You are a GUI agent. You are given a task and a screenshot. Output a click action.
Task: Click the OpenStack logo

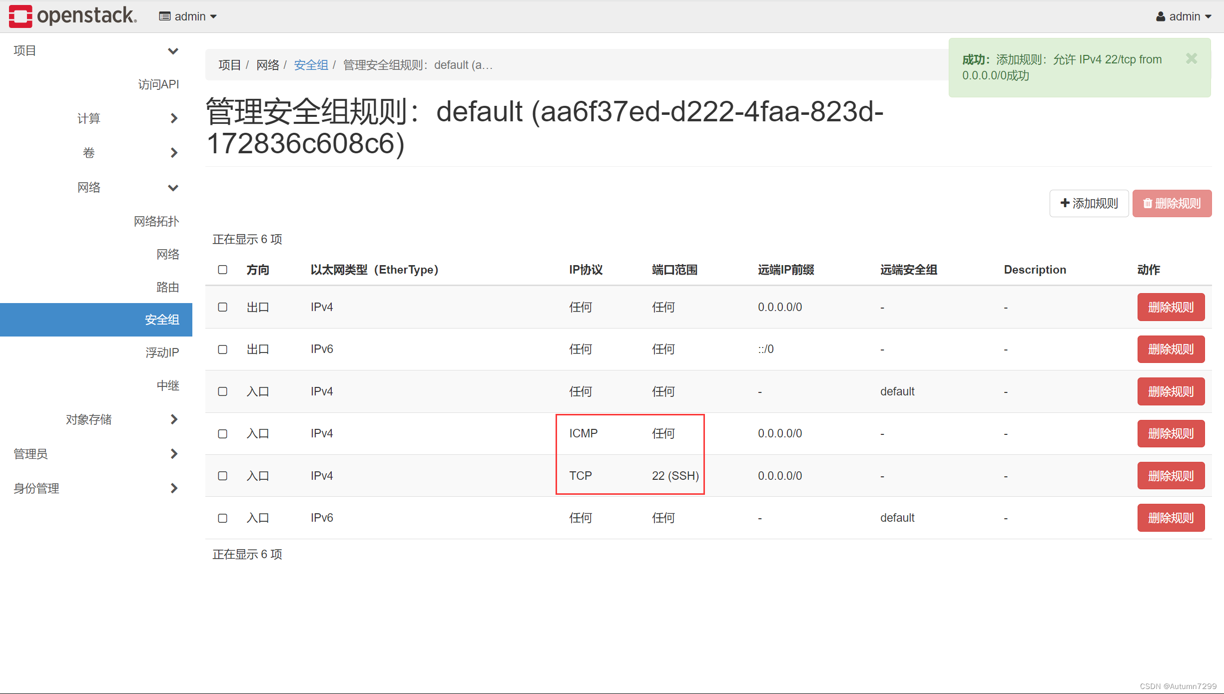[x=73, y=16]
